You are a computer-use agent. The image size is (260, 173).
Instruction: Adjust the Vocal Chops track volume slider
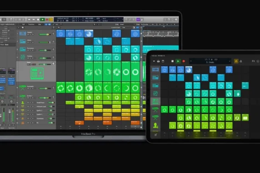tap(51, 103)
